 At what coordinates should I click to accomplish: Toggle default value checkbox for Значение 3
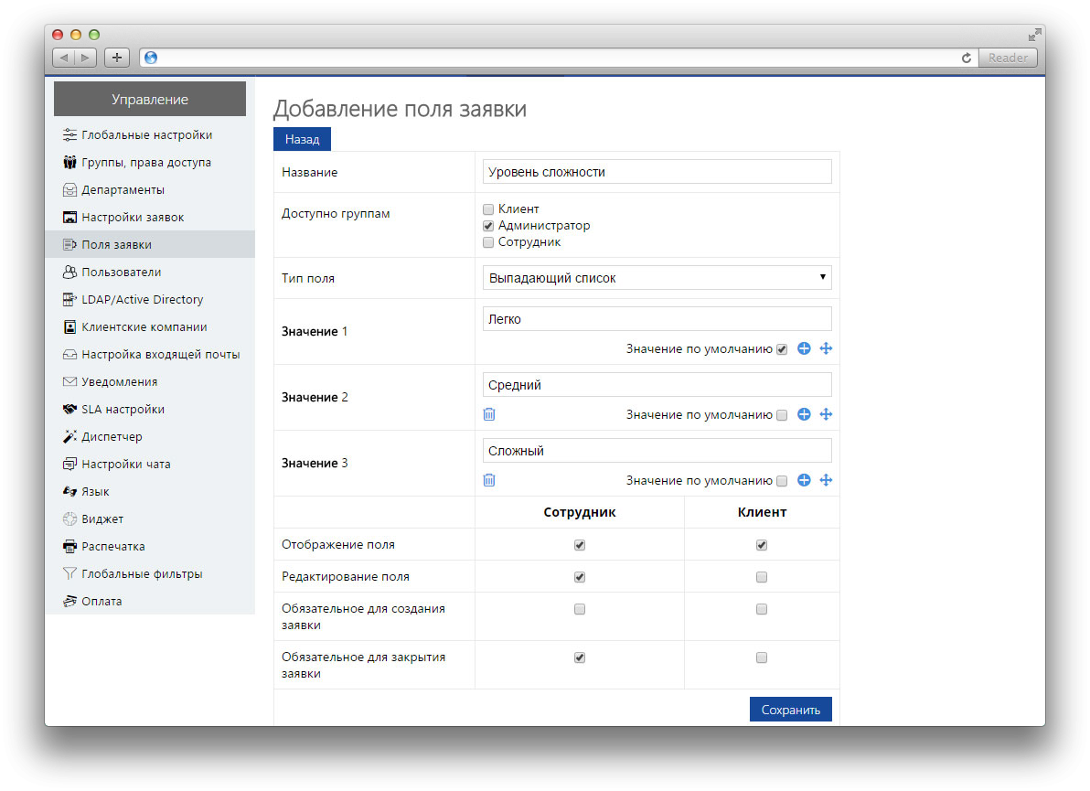coord(782,481)
